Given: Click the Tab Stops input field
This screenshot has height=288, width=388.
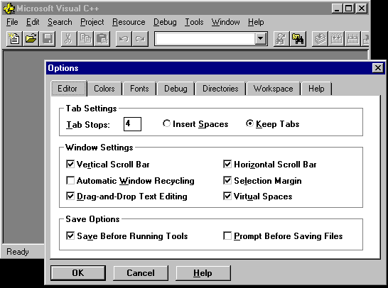Looking at the screenshot, I should coord(132,124).
